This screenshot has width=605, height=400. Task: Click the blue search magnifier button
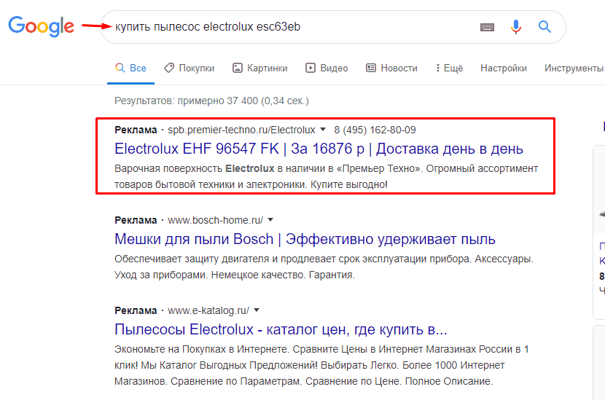point(544,27)
